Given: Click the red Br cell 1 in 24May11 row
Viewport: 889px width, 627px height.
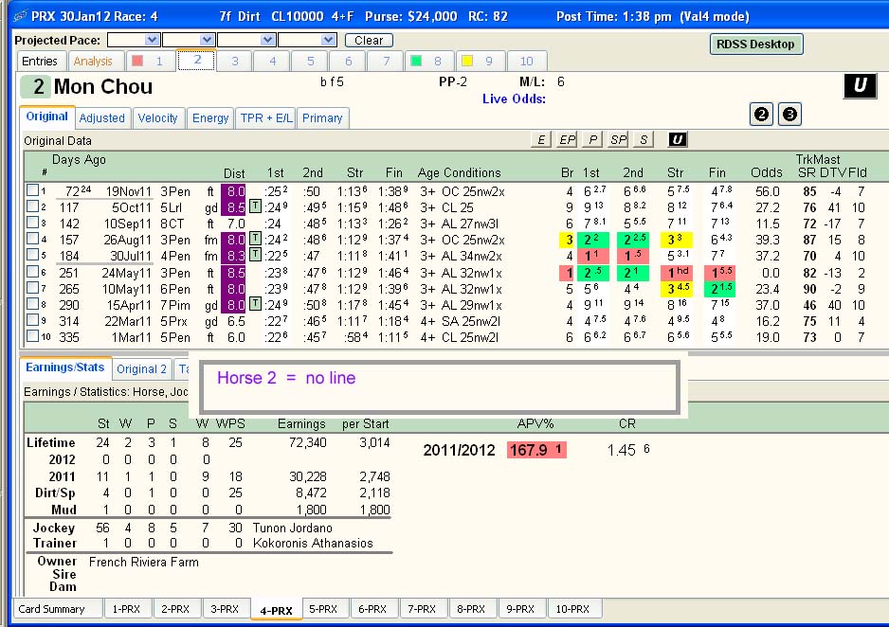Looking at the screenshot, I should click(x=568, y=273).
